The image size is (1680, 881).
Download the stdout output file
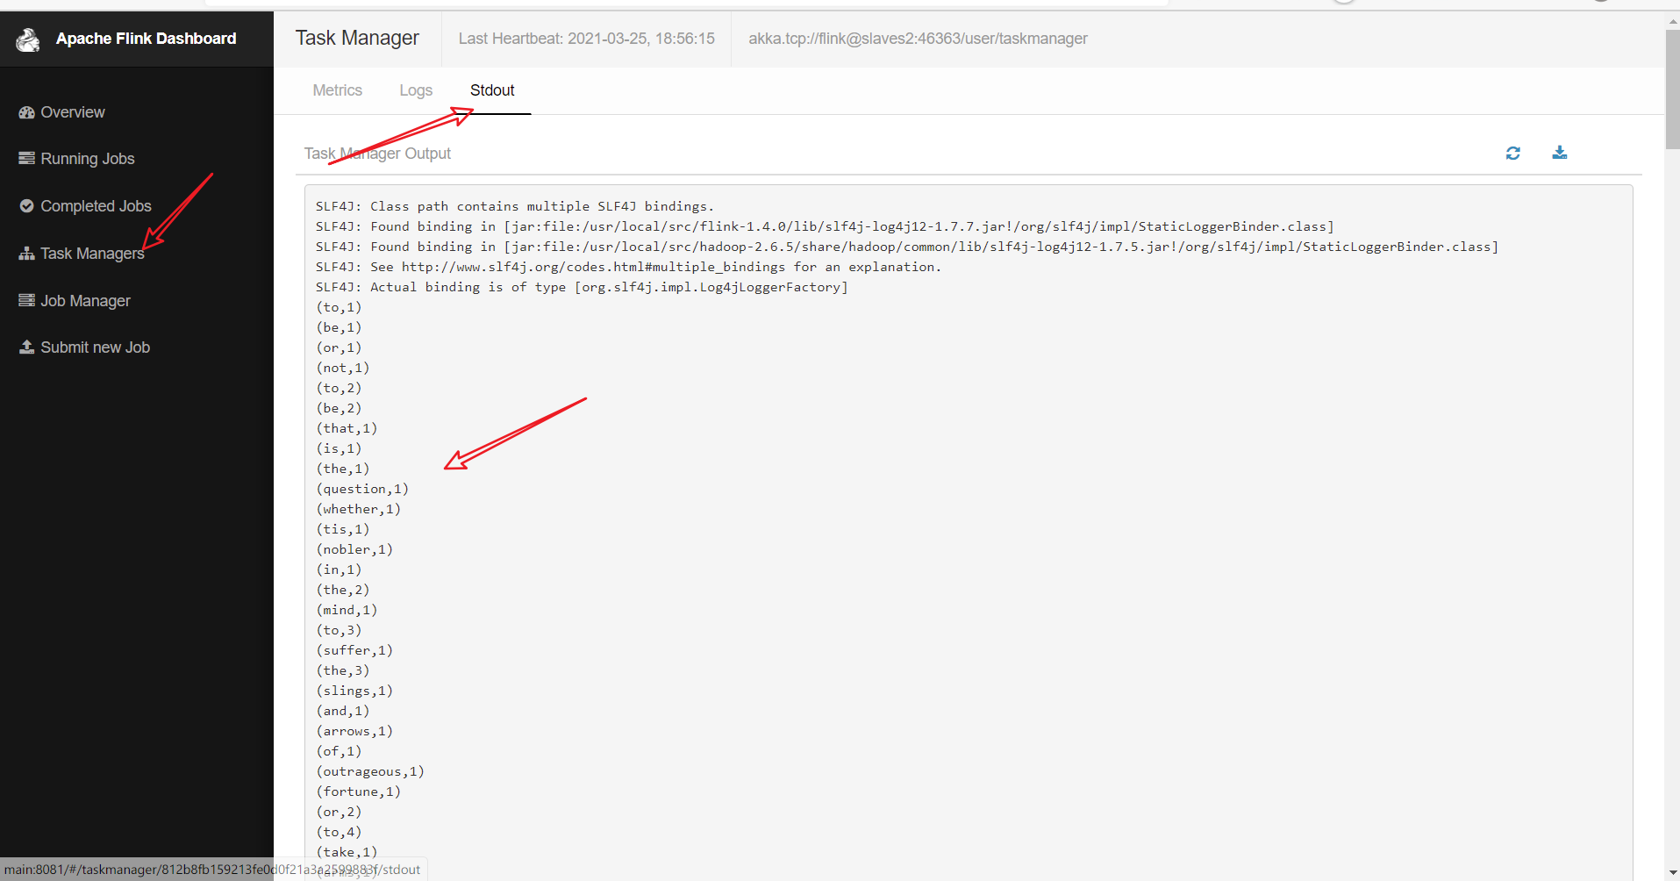[x=1560, y=153]
